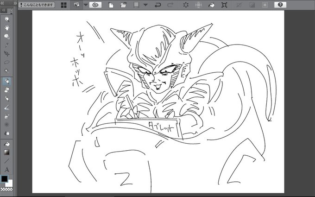The width and height of the screenshot is (315, 197).
Task: Toggle Show Selection Border icon
Action: pos(265,5)
